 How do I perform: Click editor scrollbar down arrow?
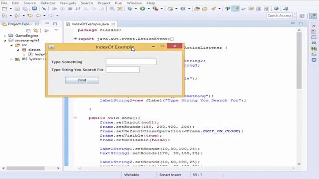click(299, 164)
